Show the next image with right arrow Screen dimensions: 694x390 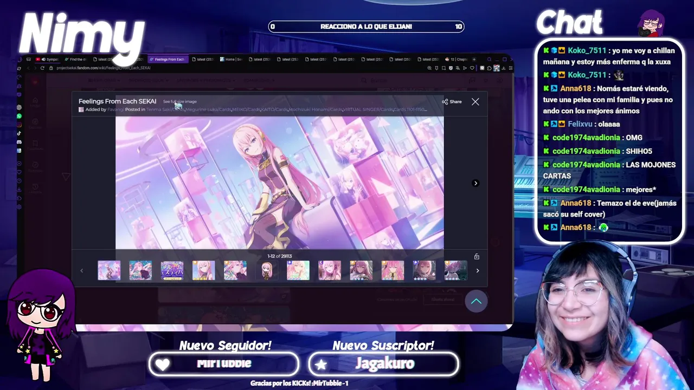coord(475,183)
